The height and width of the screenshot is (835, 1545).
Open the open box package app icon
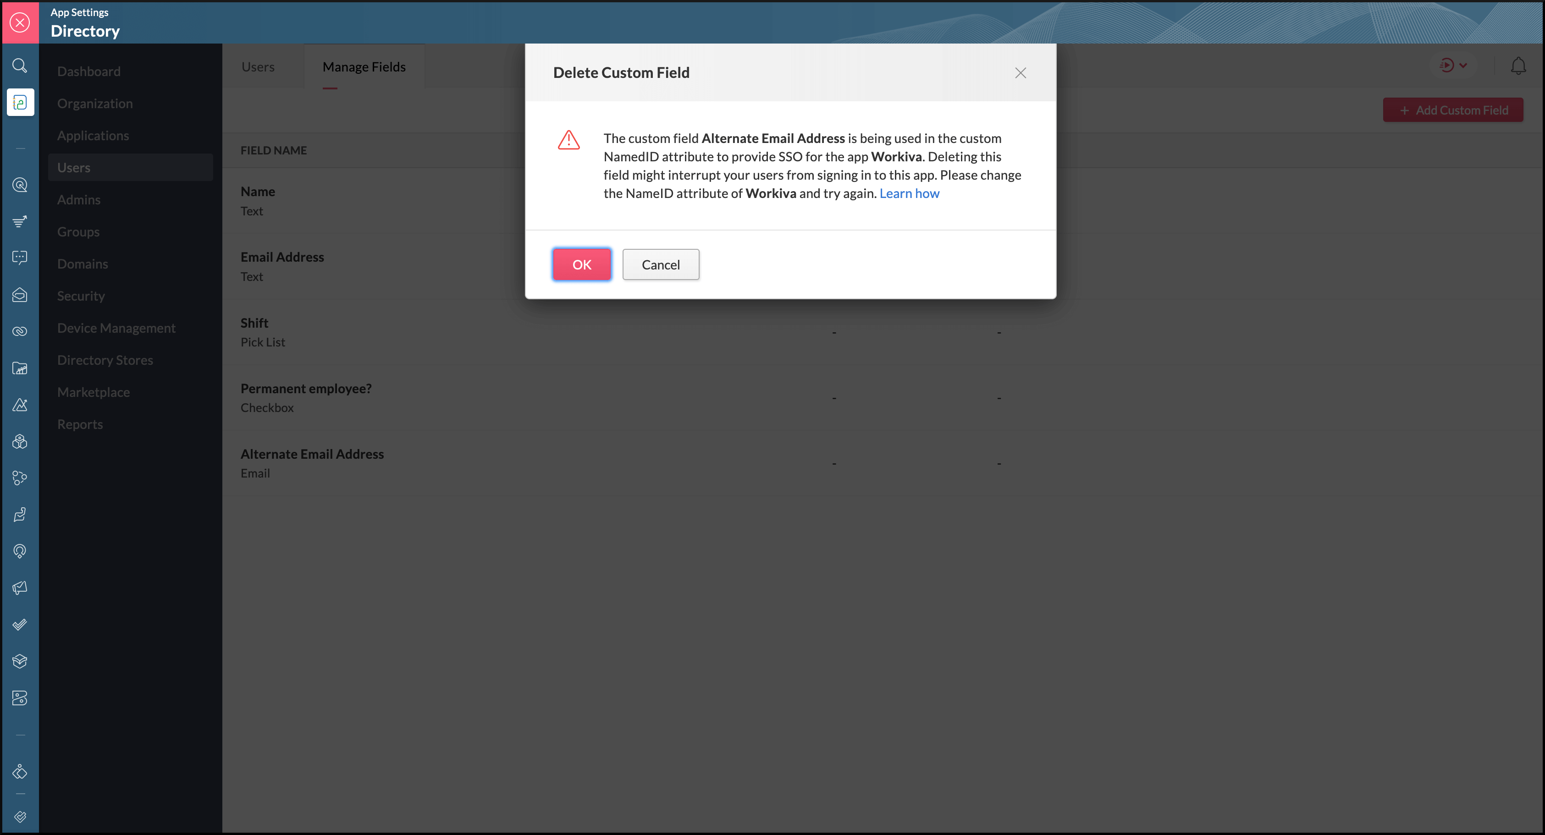[x=20, y=661]
